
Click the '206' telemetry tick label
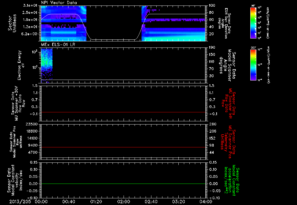pyautogui.click(x=212, y=131)
